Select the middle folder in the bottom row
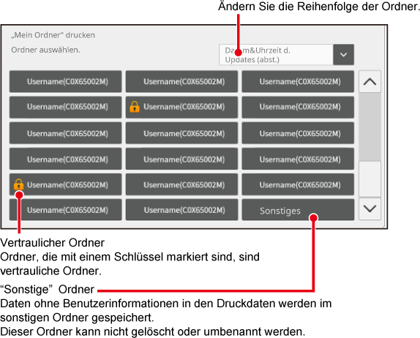Screen dimensions: 420x338 [x=181, y=210]
